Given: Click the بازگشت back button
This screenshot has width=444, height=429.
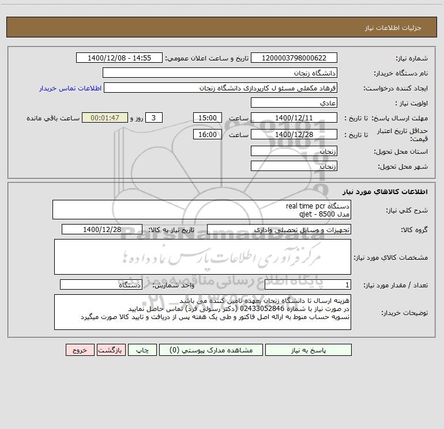Looking at the screenshot, I should pyautogui.click(x=110, y=350).
